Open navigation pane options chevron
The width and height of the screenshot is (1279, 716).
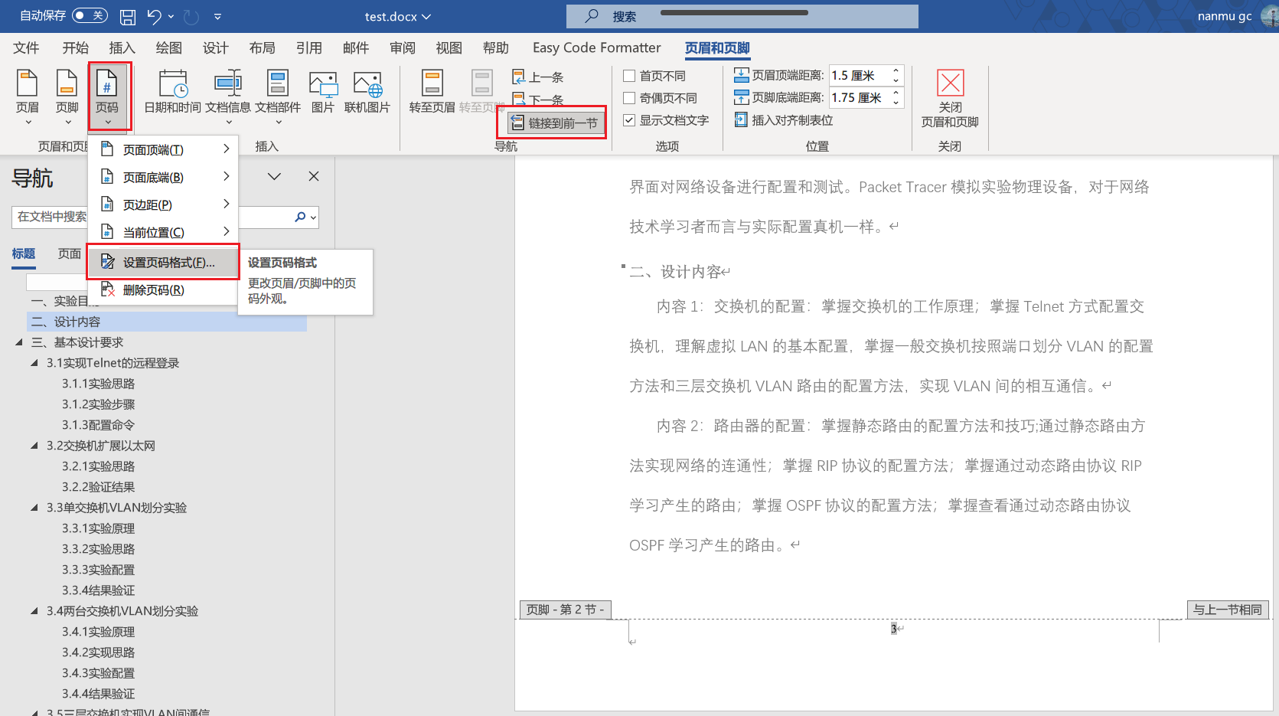274,176
